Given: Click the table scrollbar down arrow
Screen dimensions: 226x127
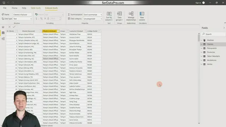Looking at the screenshot, I should coord(199,123).
